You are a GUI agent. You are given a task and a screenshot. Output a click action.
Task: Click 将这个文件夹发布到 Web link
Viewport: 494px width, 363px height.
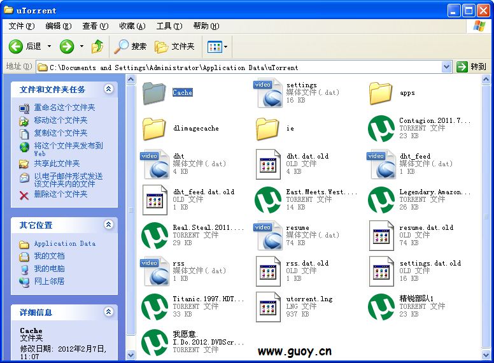[x=68, y=149]
